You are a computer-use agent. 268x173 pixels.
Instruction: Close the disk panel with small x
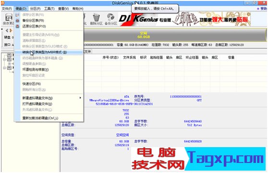[x=2, y=29]
